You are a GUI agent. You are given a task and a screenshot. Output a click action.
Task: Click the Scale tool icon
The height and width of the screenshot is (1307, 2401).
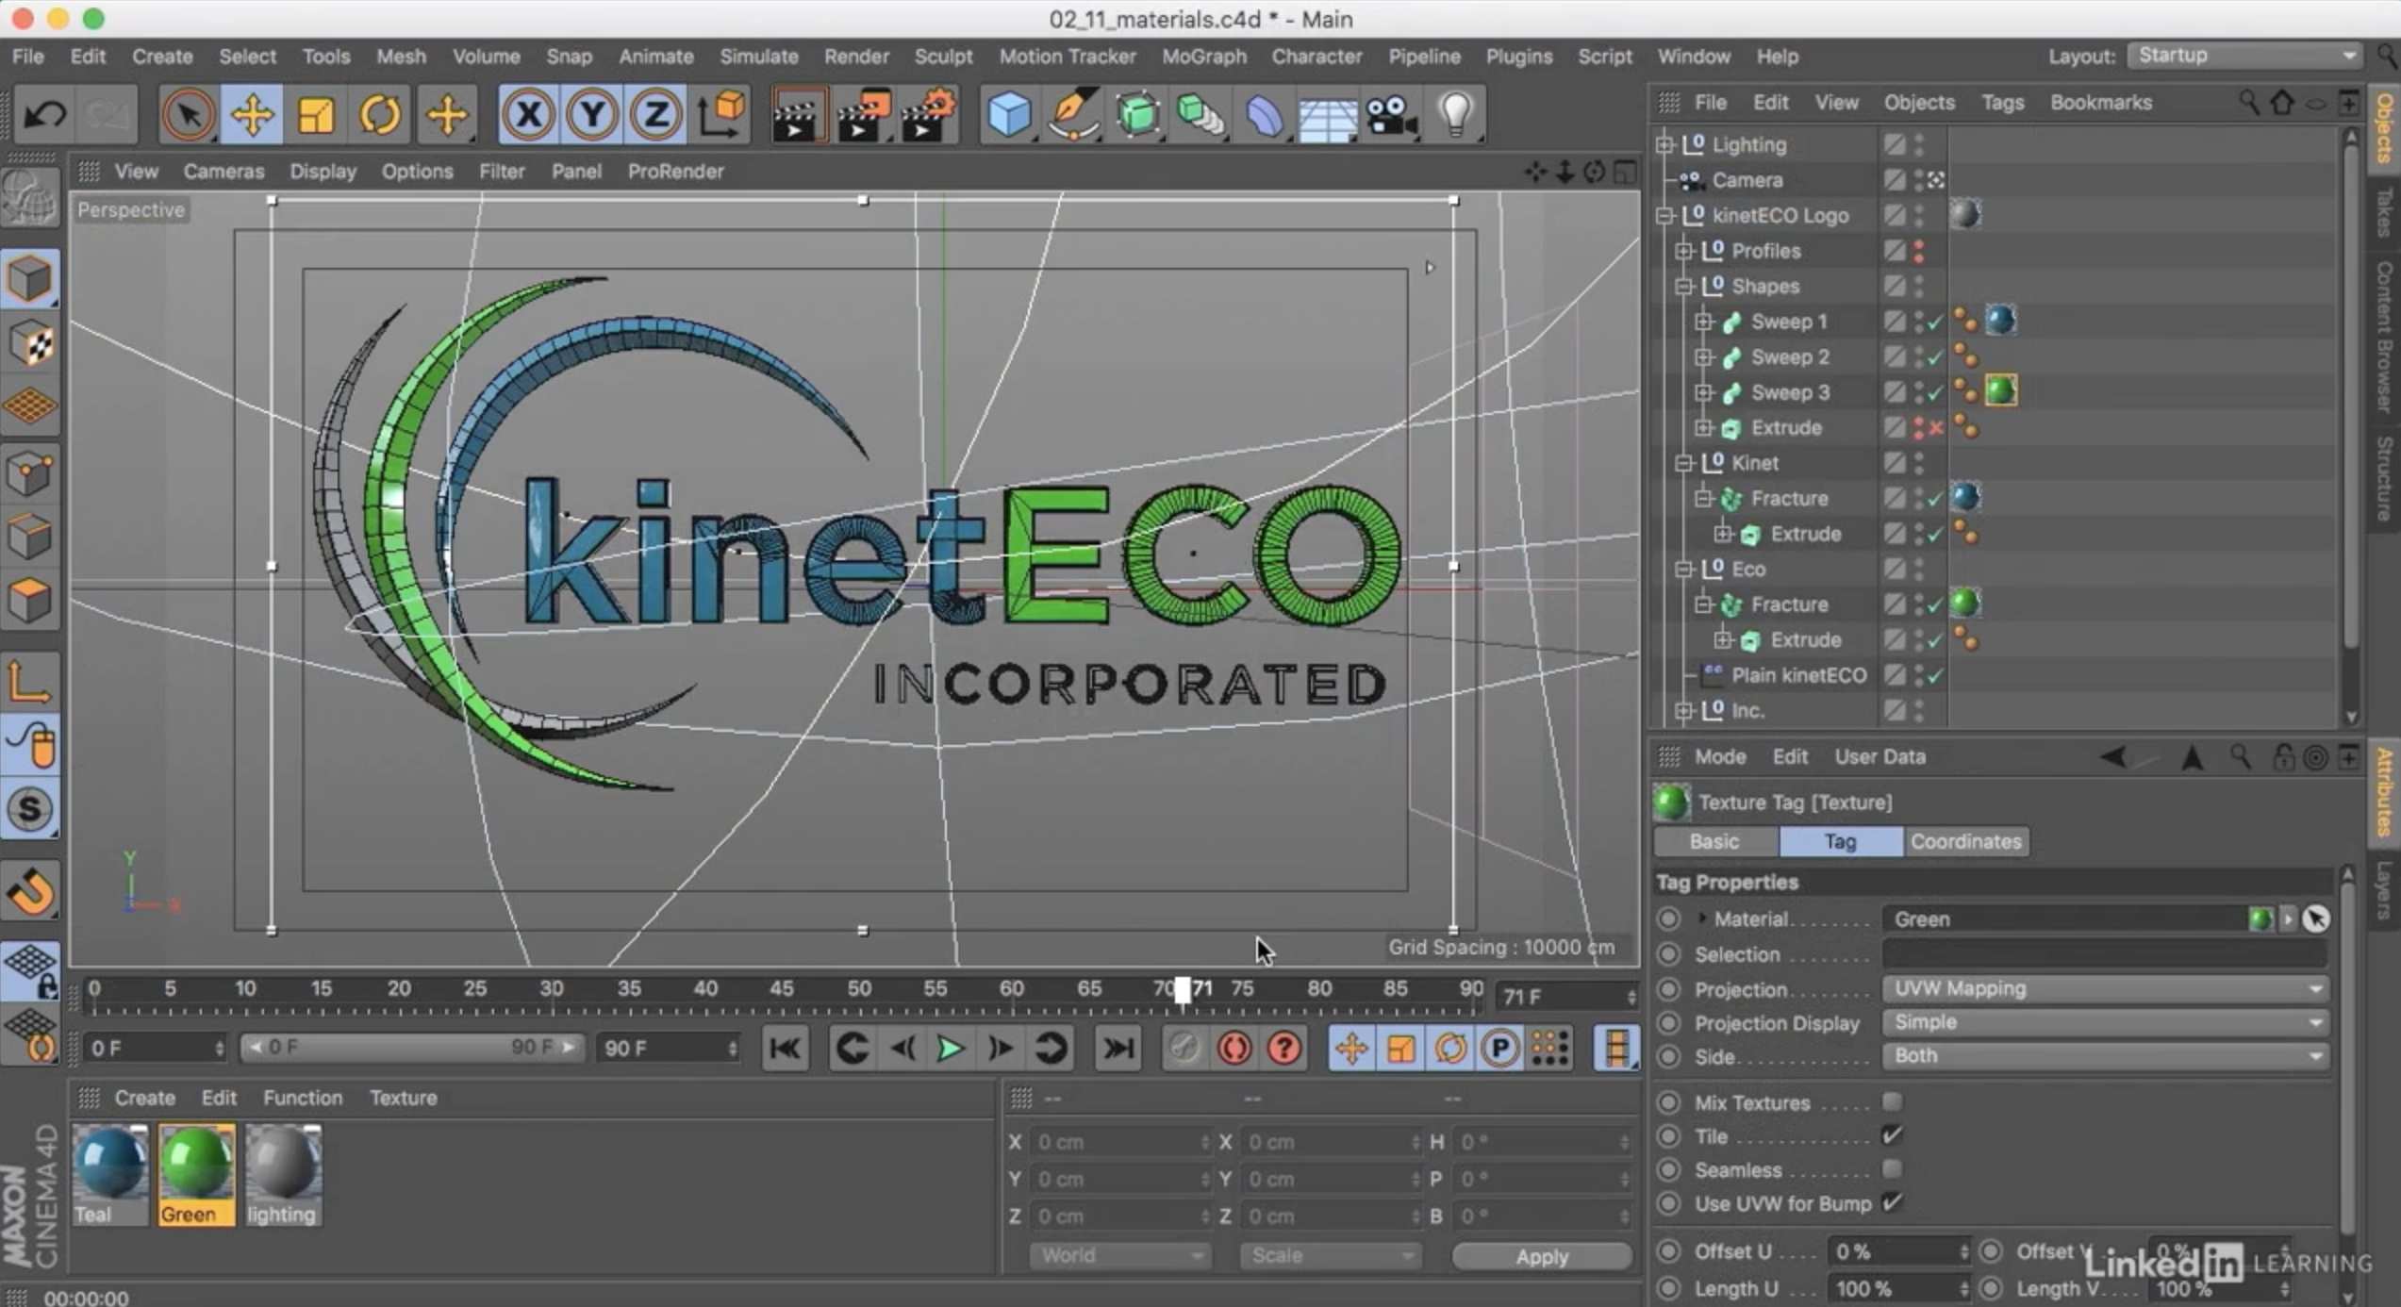(x=315, y=115)
